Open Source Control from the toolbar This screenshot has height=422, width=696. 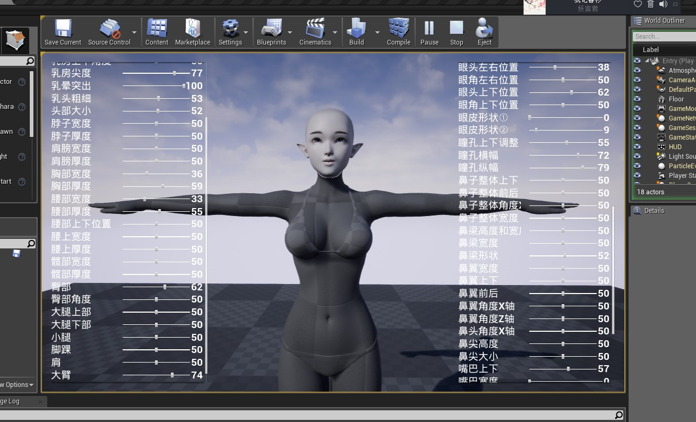109,32
